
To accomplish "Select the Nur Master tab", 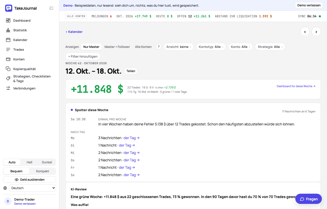I will pos(91,47).
